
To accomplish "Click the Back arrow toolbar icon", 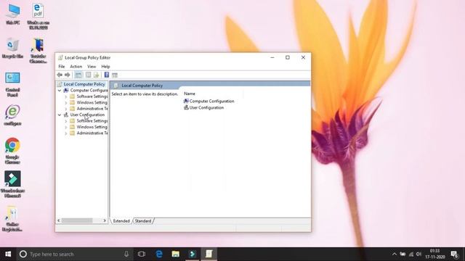I will tap(60, 75).
